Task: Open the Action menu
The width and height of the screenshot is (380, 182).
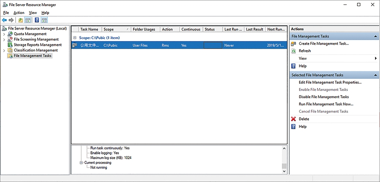Action: [19, 13]
